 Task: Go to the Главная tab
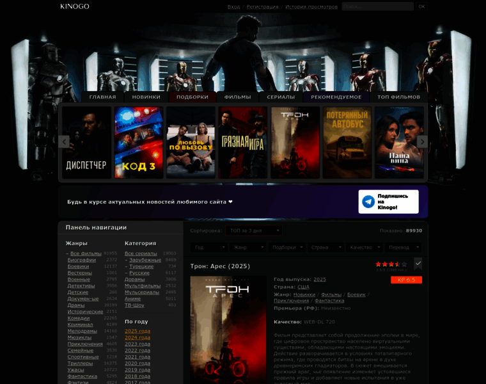[102, 97]
